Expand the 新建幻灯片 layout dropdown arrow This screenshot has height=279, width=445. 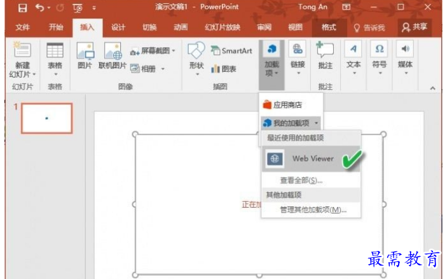click(x=34, y=75)
